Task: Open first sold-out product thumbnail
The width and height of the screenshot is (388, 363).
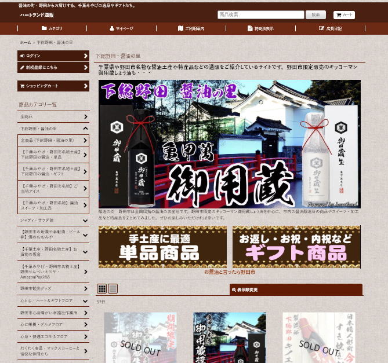Action: click(140, 338)
